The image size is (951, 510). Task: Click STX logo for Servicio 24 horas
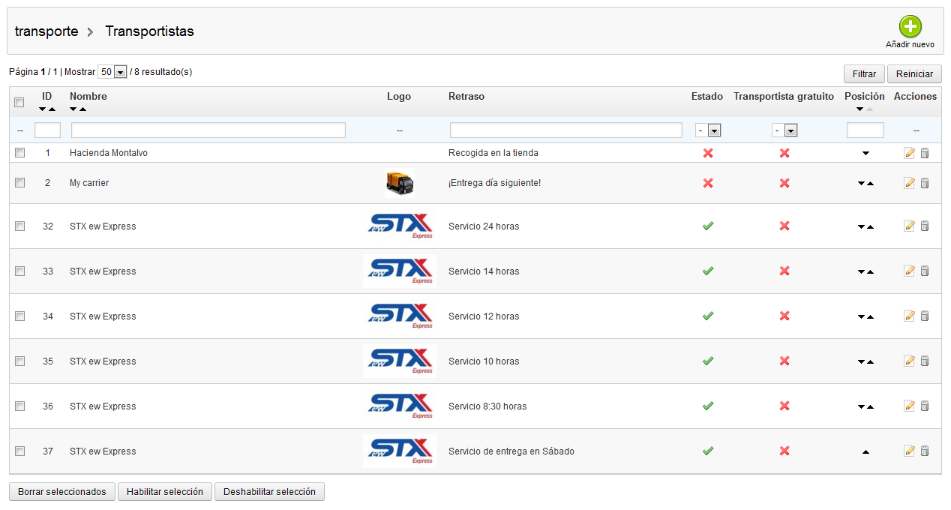tap(400, 226)
